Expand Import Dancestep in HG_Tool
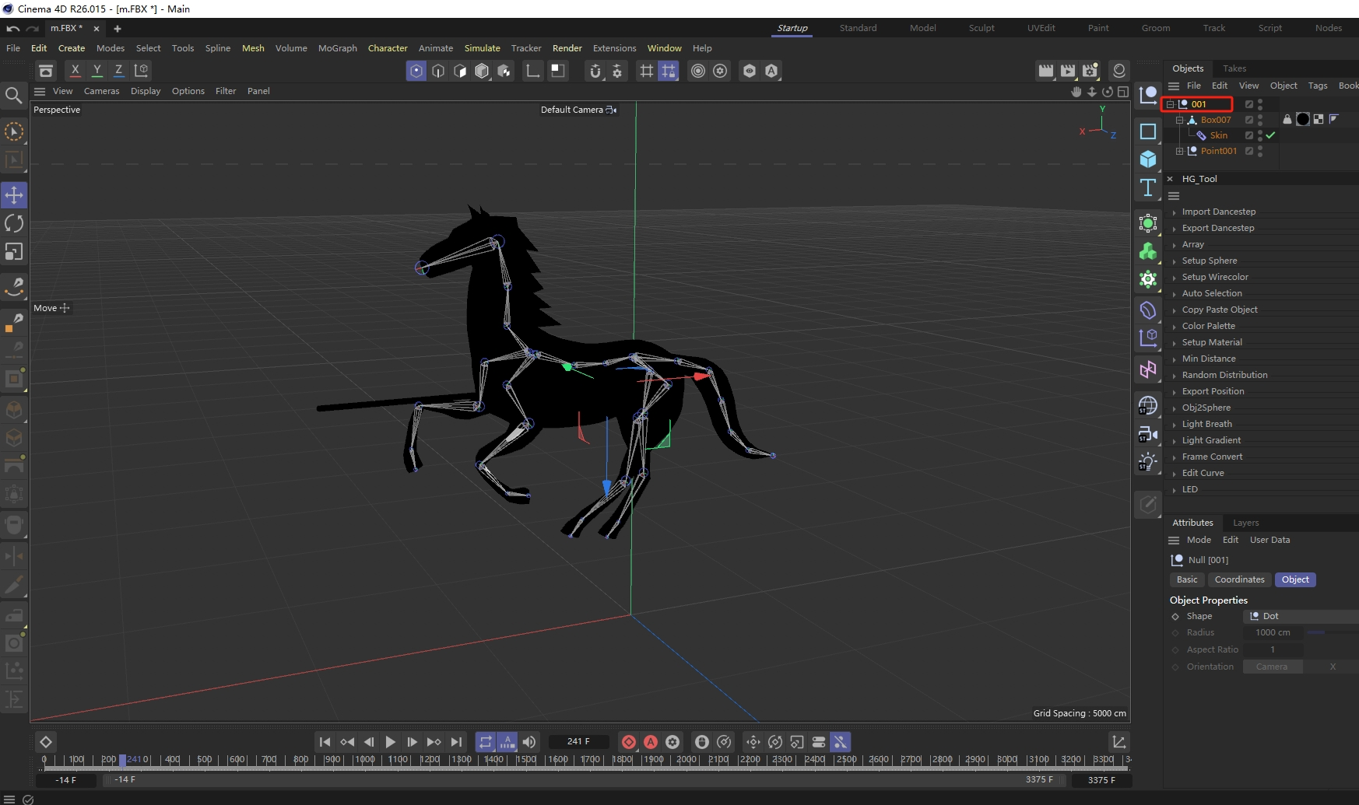This screenshot has width=1359, height=805. point(1174,212)
